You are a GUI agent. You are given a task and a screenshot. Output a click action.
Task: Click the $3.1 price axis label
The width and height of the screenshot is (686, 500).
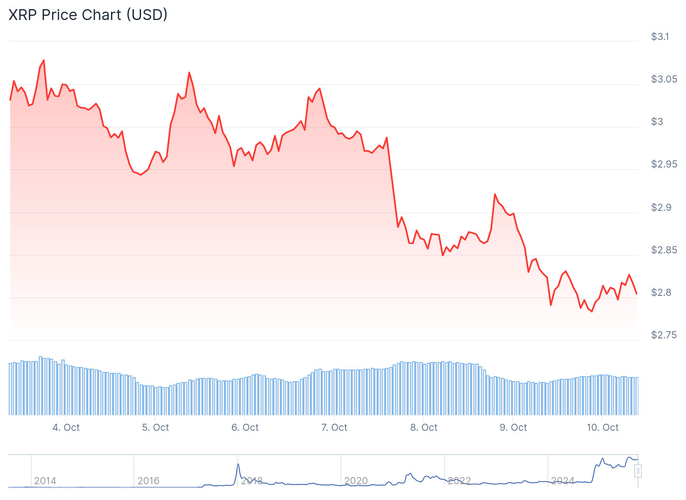coord(660,37)
